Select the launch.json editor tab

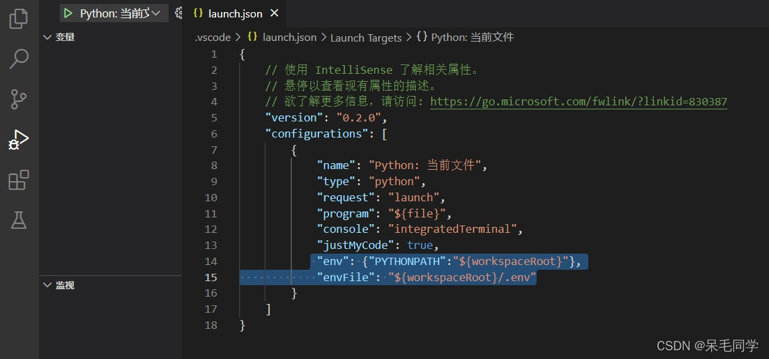[x=236, y=13]
